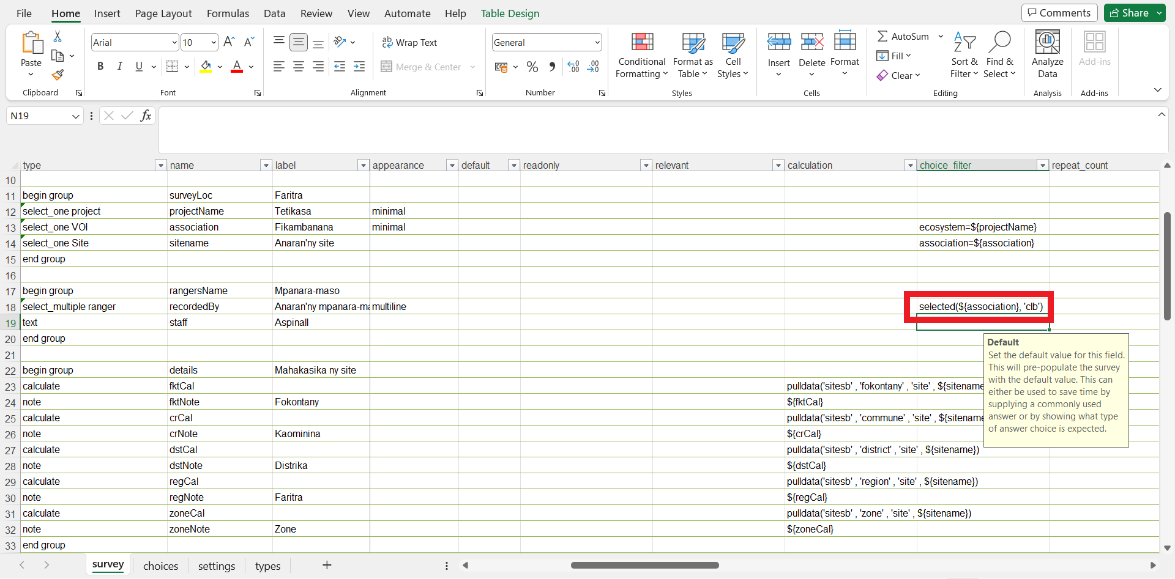1175x579 pixels.
Task: Click the Name Box dropdown arrow
Action: [75, 116]
